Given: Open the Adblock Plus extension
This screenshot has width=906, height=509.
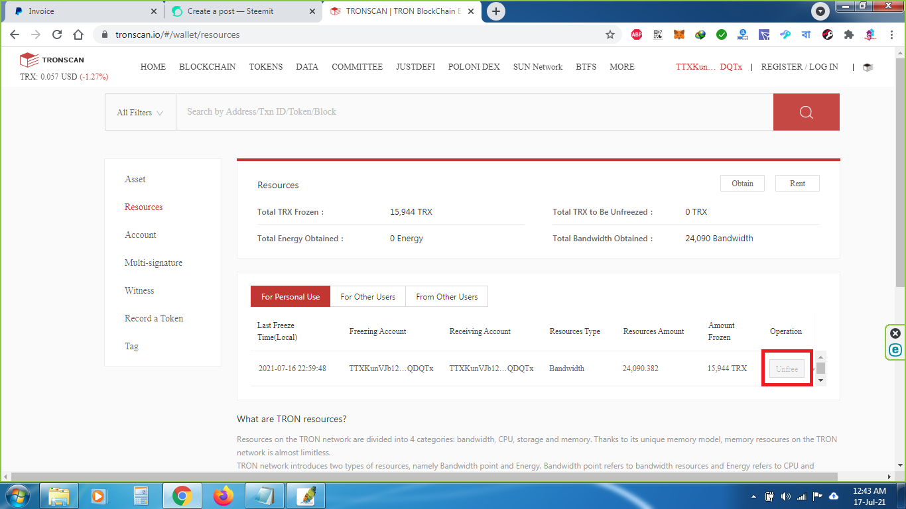Looking at the screenshot, I should pos(637,34).
